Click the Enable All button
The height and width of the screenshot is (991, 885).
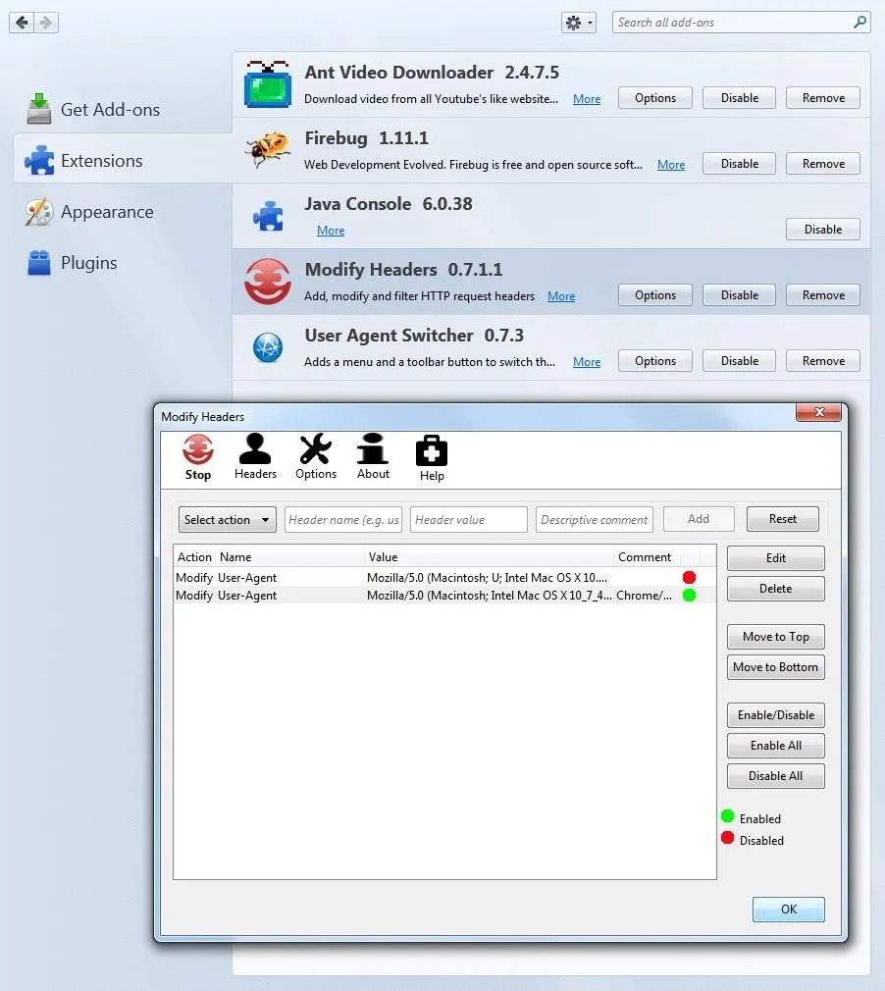[x=776, y=745]
